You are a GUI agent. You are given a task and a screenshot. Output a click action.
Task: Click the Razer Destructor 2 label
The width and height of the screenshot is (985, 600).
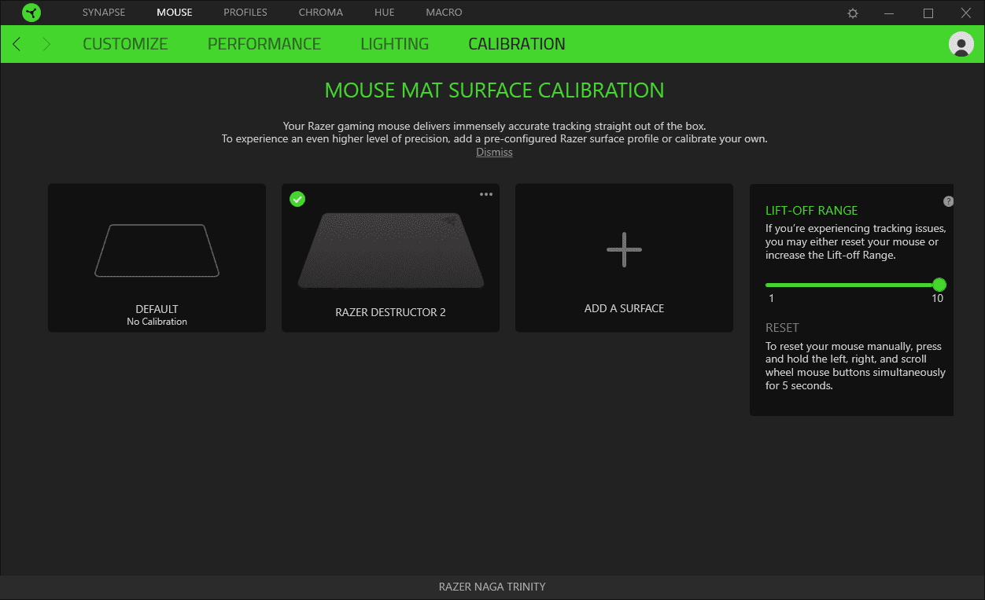click(390, 312)
